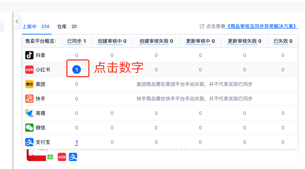The height and width of the screenshot is (169, 305).
Task: Click the Xiaohongshu icon in platform list
Action: (x=29, y=70)
